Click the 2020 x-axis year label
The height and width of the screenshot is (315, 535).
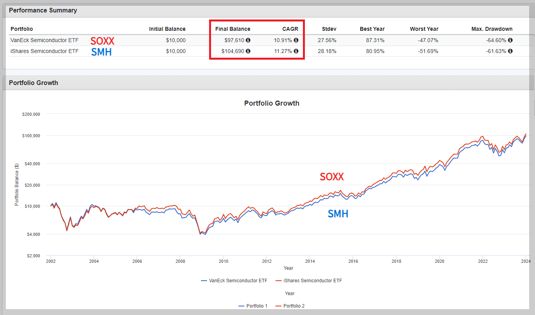point(439,262)
